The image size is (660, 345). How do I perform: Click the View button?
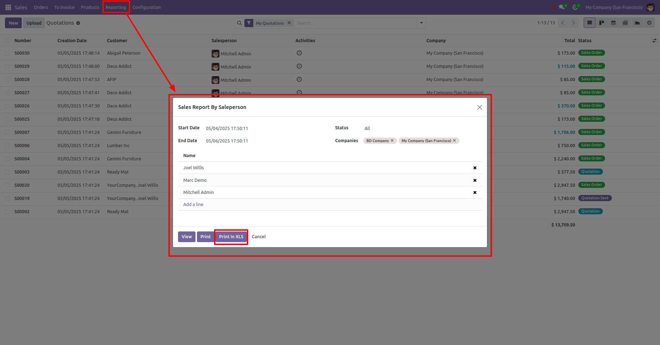click(187, 237)
